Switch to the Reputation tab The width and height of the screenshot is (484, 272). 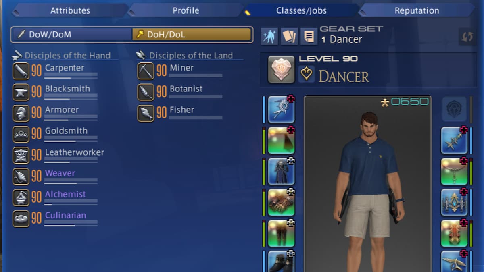click(417, 11)
